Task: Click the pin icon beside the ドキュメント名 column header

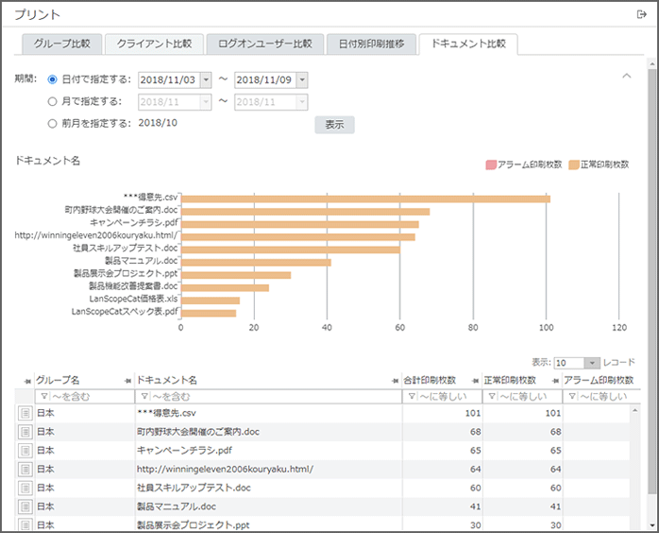Action: point(127,380)
